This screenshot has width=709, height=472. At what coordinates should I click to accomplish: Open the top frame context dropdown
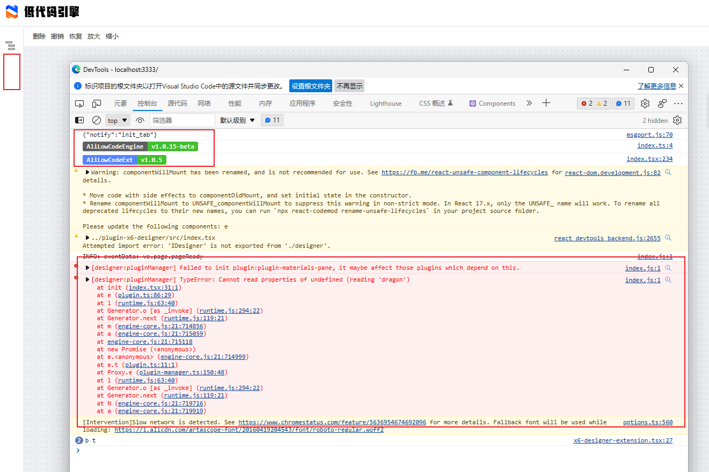click(116, 120)
